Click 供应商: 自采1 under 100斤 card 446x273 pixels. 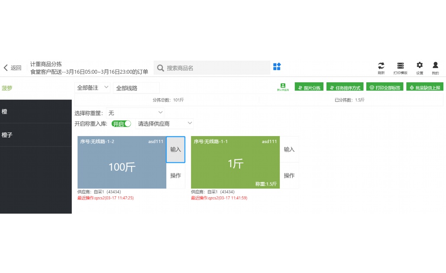pyautogui.click(x=99, y=192)
